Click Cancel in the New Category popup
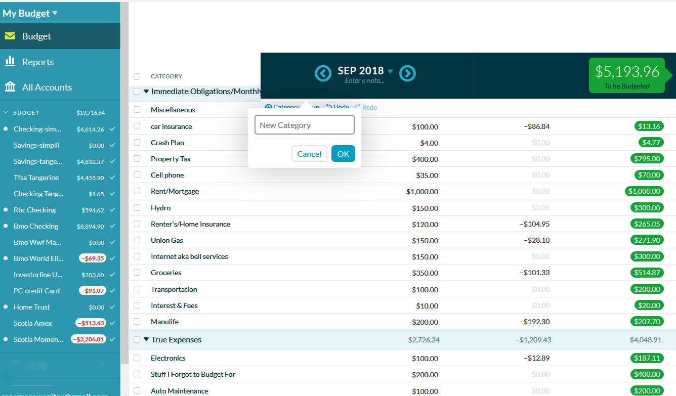The image size is (676, 396). click(309, 154)
